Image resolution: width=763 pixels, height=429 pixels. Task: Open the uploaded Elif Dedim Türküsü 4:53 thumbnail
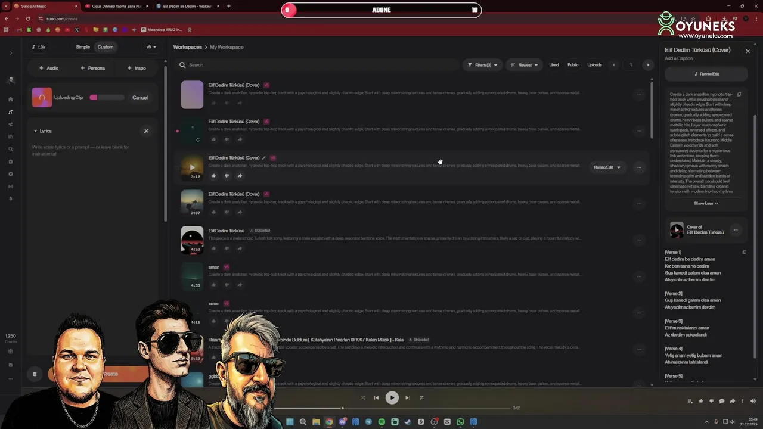click(x=192, y=240)
